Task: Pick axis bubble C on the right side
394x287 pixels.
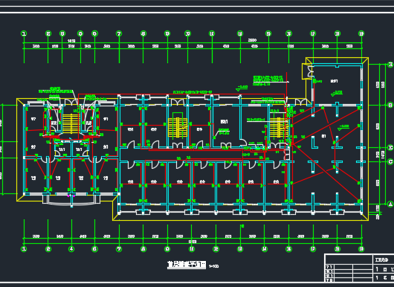Action: click(x=390, y=161)
